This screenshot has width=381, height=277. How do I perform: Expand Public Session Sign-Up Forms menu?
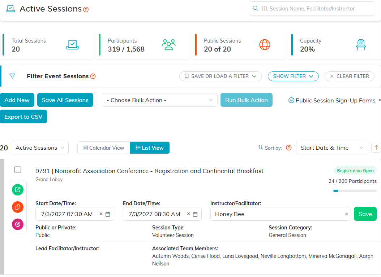pos(334,100)
